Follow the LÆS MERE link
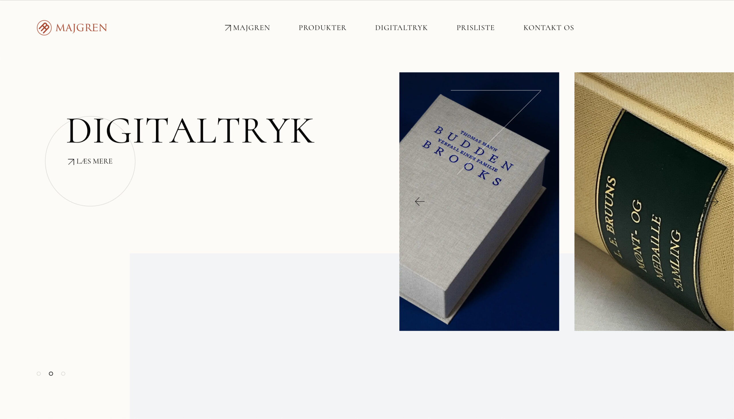 coord(94,161)
